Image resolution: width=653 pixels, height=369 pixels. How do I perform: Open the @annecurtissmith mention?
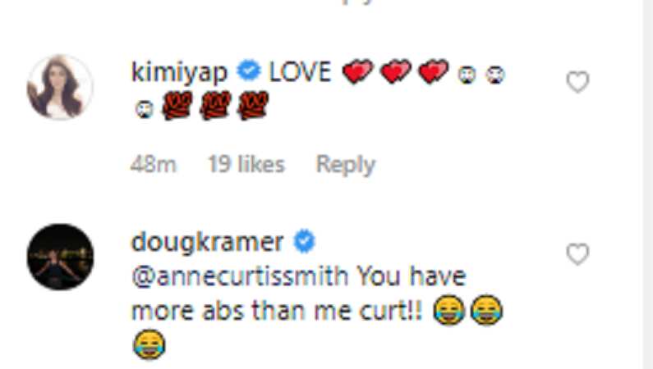(240, 276)
